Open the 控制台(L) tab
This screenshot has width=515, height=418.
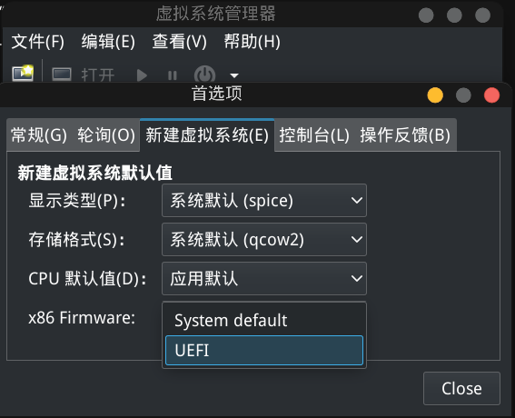click(x=314, y=135)
